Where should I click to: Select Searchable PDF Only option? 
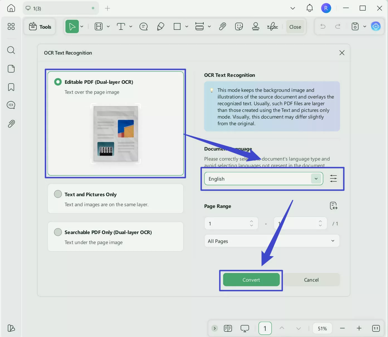point(58,232)
